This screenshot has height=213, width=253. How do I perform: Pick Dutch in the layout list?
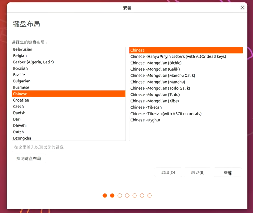[19, 132]
